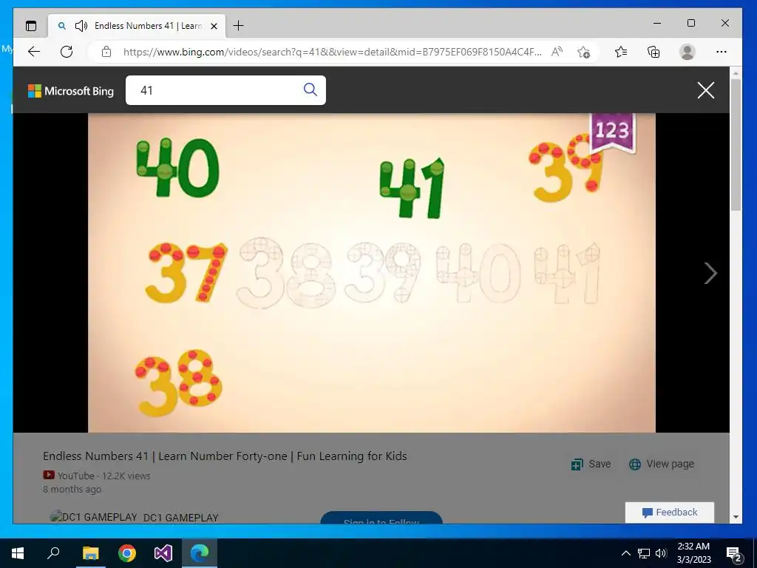This screenshot has height=568, width=757.
Task: Click the YouTube source label
Action: coord(76,476)
